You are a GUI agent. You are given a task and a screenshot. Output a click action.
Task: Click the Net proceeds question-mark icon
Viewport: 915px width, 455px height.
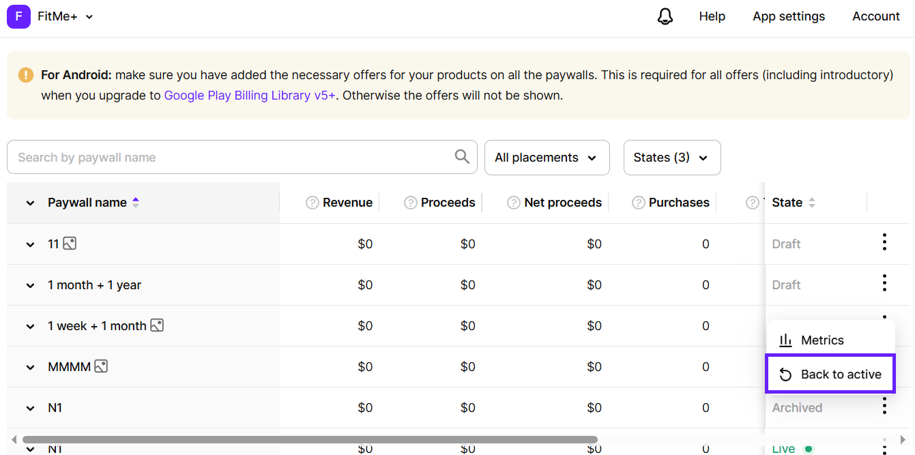click(x=513, y=202)
